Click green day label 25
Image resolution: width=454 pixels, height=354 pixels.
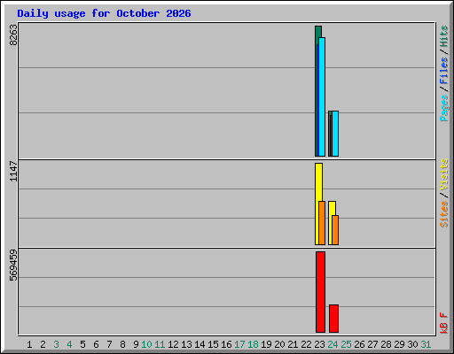coord(346,344)
